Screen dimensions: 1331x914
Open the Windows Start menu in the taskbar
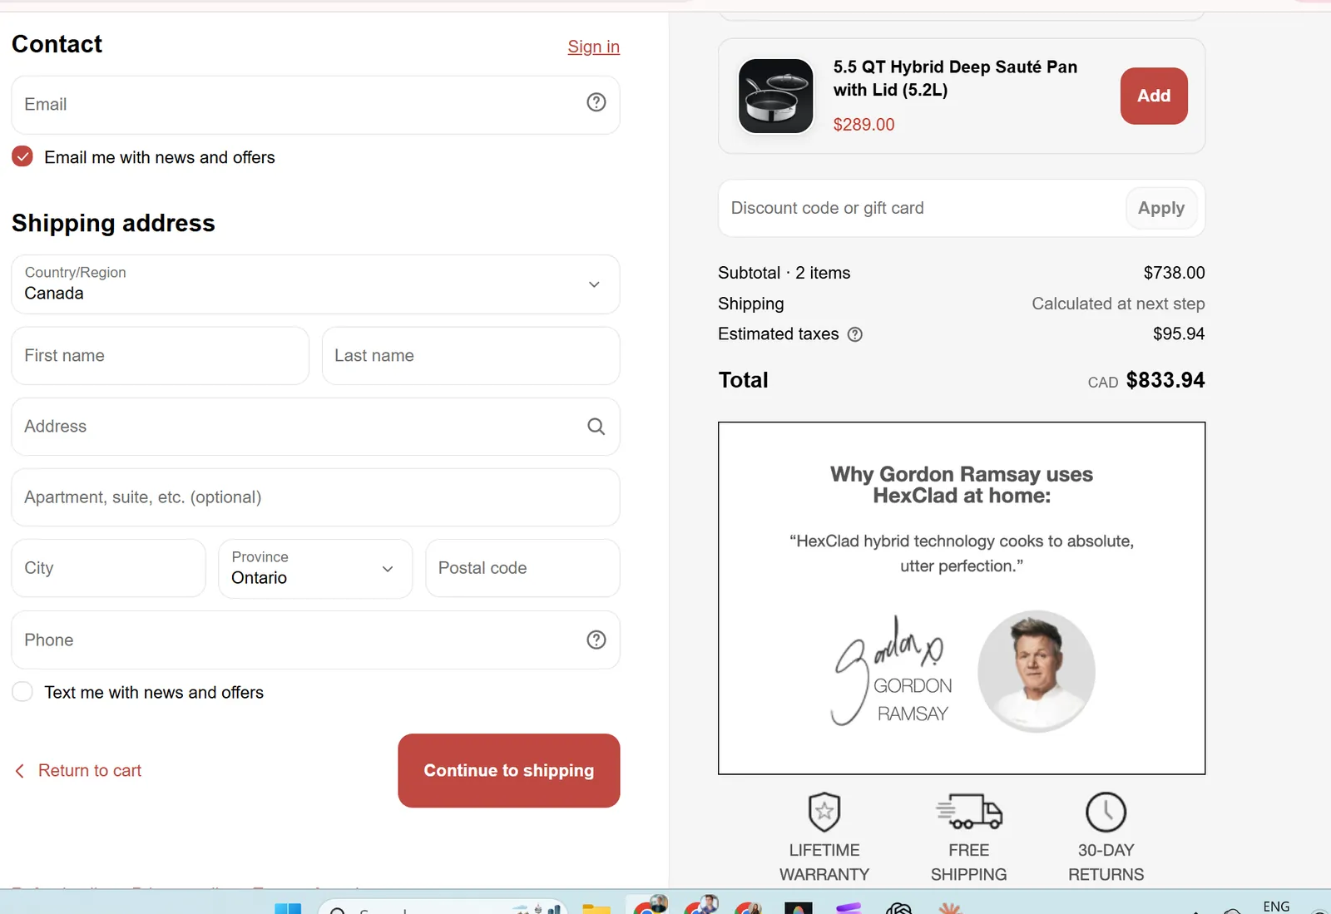click(288, 908)
